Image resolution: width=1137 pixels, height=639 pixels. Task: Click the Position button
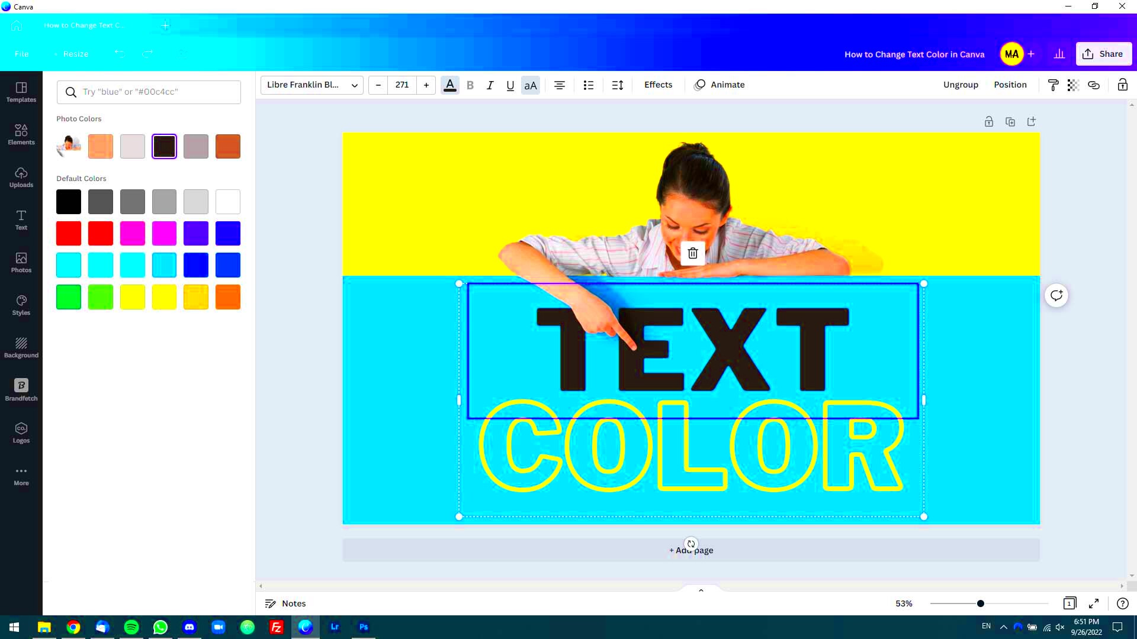pos(1010,85)
